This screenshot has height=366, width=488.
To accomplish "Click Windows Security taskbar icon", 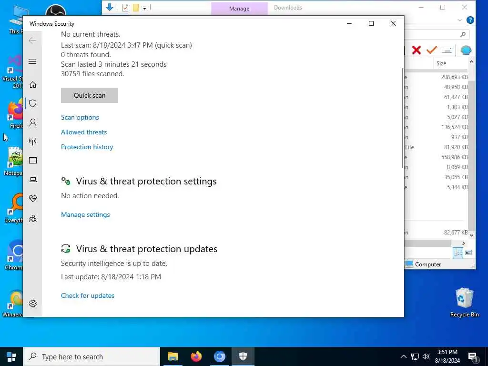I will coord(243,356).
